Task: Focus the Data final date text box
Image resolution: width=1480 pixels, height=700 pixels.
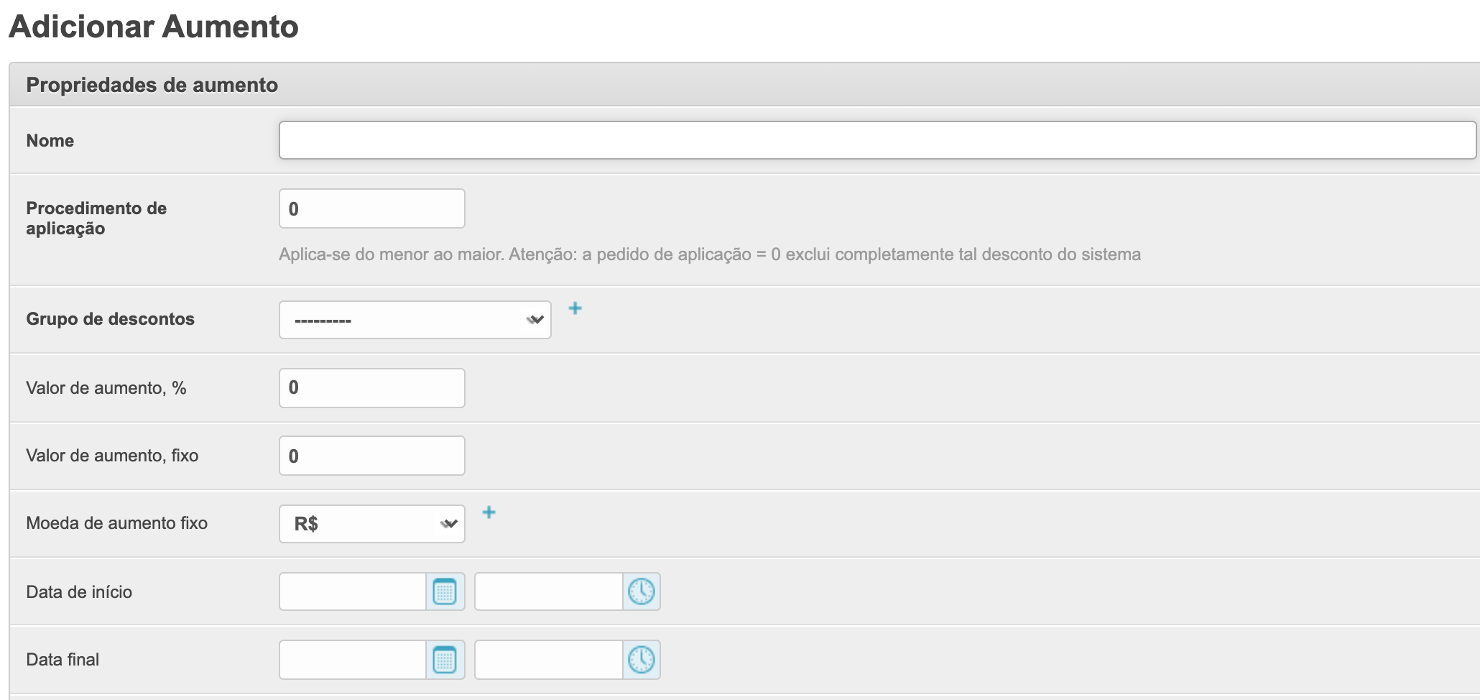Action: (x=353, y=659)
